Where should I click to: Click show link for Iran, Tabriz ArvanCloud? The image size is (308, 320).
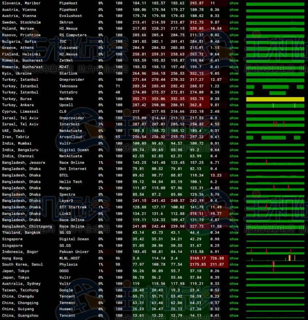(234, 137)
